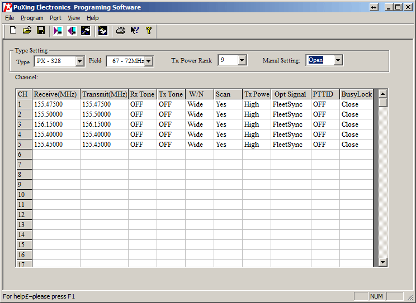Screen dimensions: 416x303
Task: Open the Port menu
Action: pos(55,18)
